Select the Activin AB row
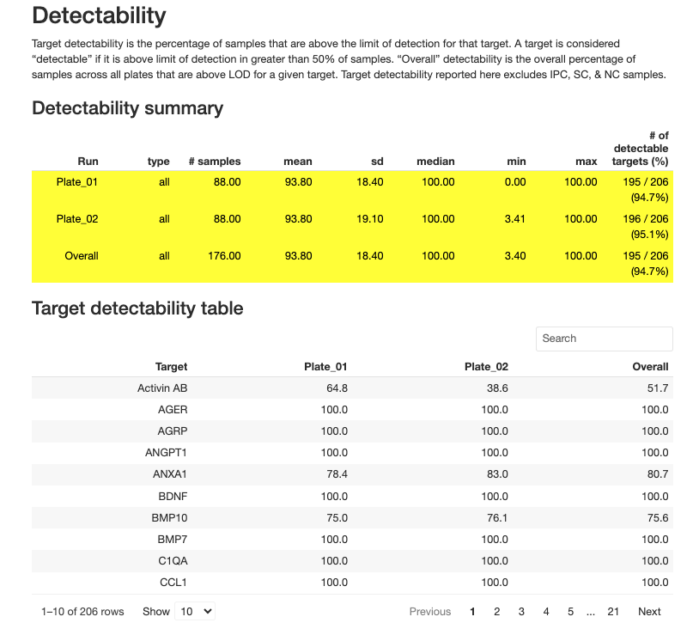Image resolution: width=699 pixels, height=629 pixels. 162,388
